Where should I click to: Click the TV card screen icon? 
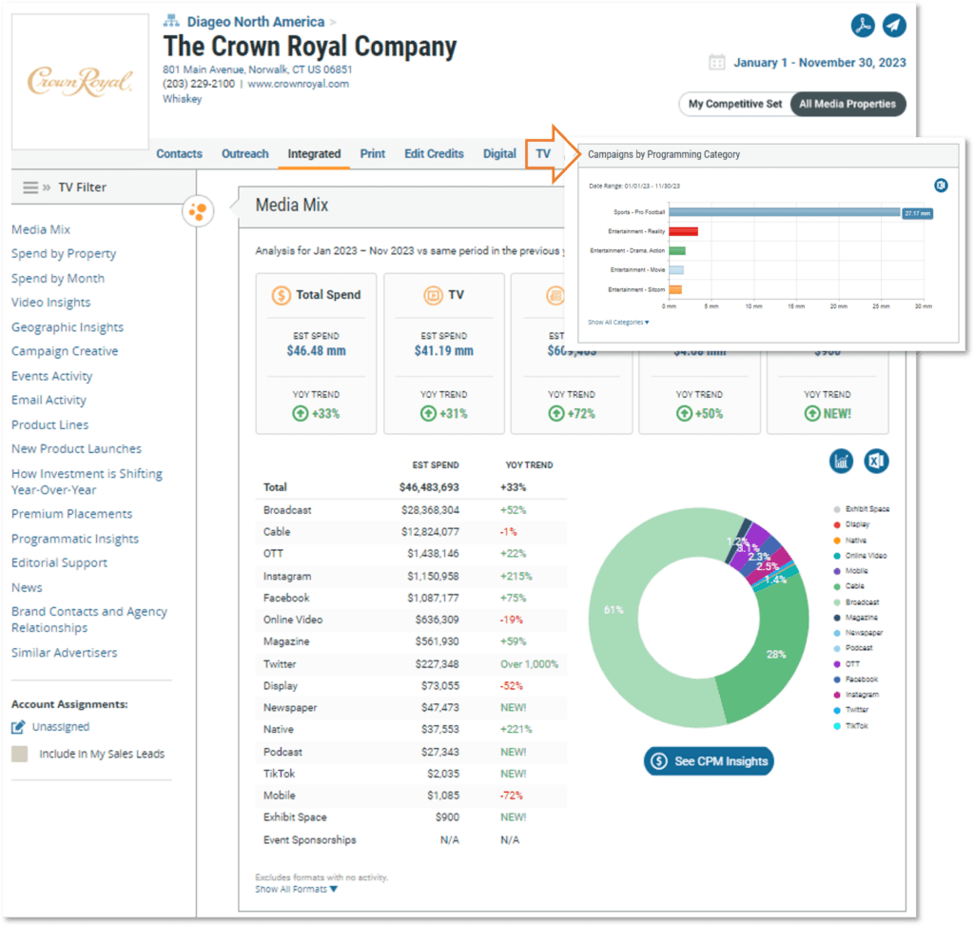pos(433,295)
